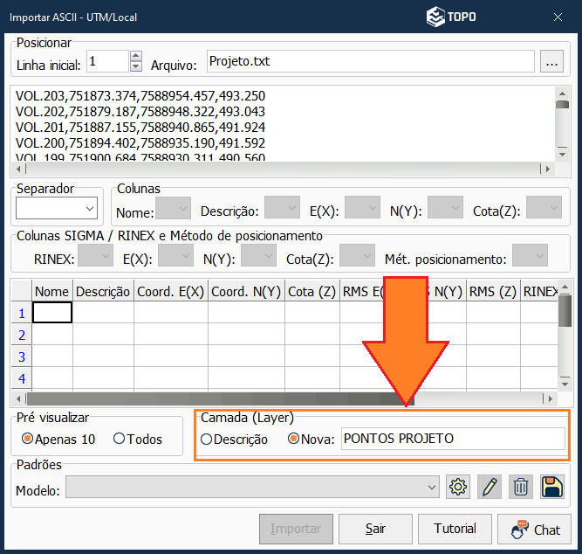Screen dimensions: 582x554
Task: Click the browse file ellipsis button
Action: 551,63
